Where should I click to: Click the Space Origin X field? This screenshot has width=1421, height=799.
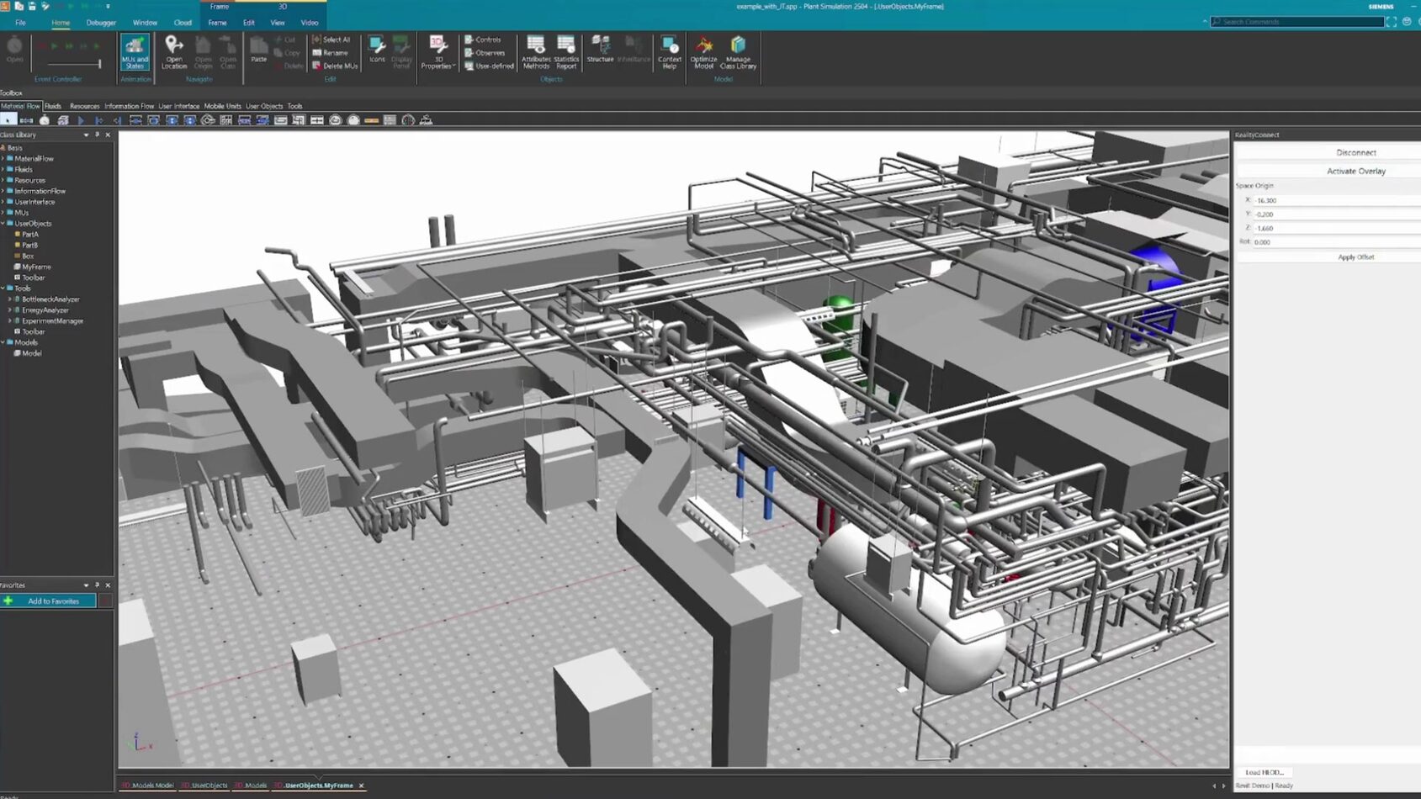pos(1336,200)
